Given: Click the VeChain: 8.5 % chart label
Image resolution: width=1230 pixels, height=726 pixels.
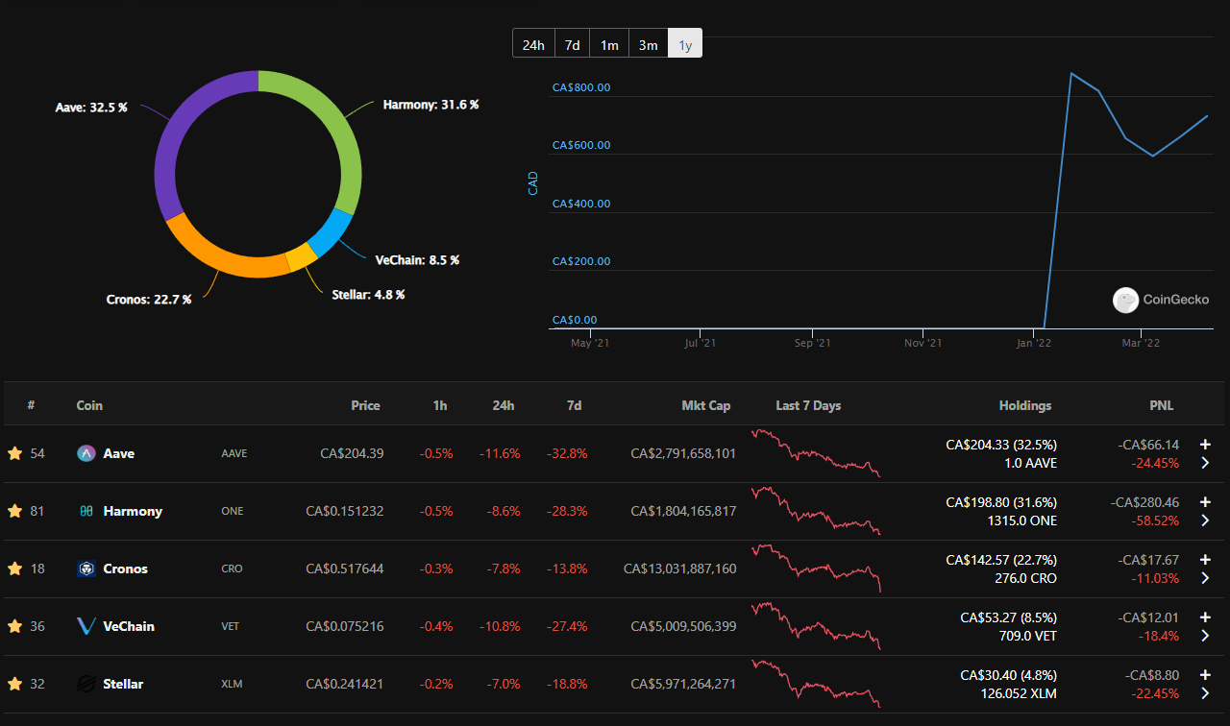Looking at the screenshot, I should (x=417, y=260).
